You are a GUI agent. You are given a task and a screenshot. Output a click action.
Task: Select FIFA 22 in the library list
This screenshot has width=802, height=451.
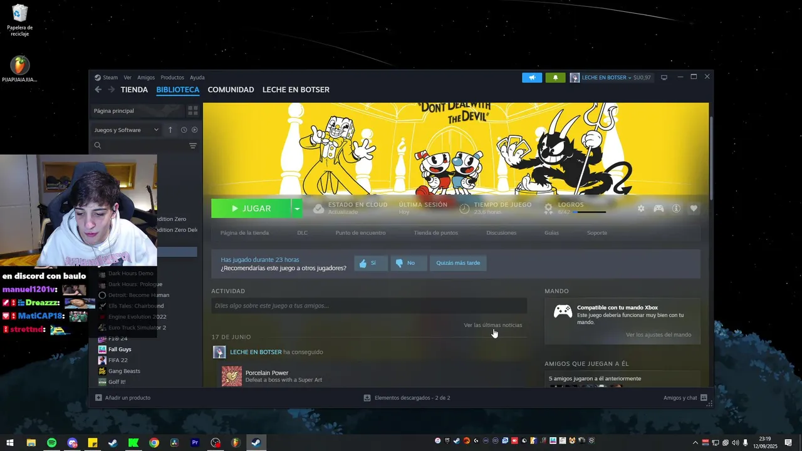click(x=118, y=360)
